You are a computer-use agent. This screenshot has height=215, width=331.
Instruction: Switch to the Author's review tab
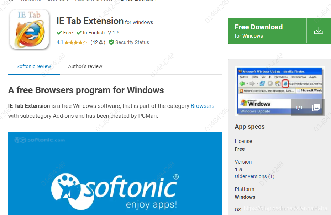click(85, 66)
